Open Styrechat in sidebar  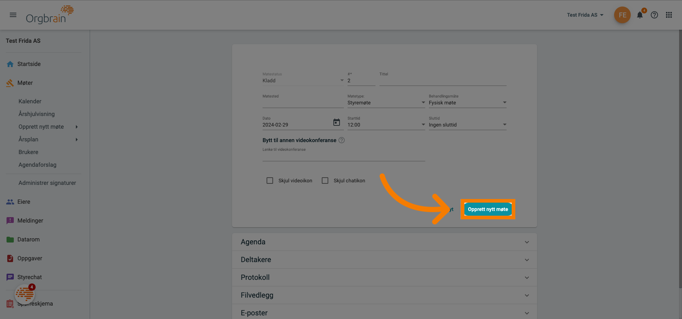tap(29, 277)
